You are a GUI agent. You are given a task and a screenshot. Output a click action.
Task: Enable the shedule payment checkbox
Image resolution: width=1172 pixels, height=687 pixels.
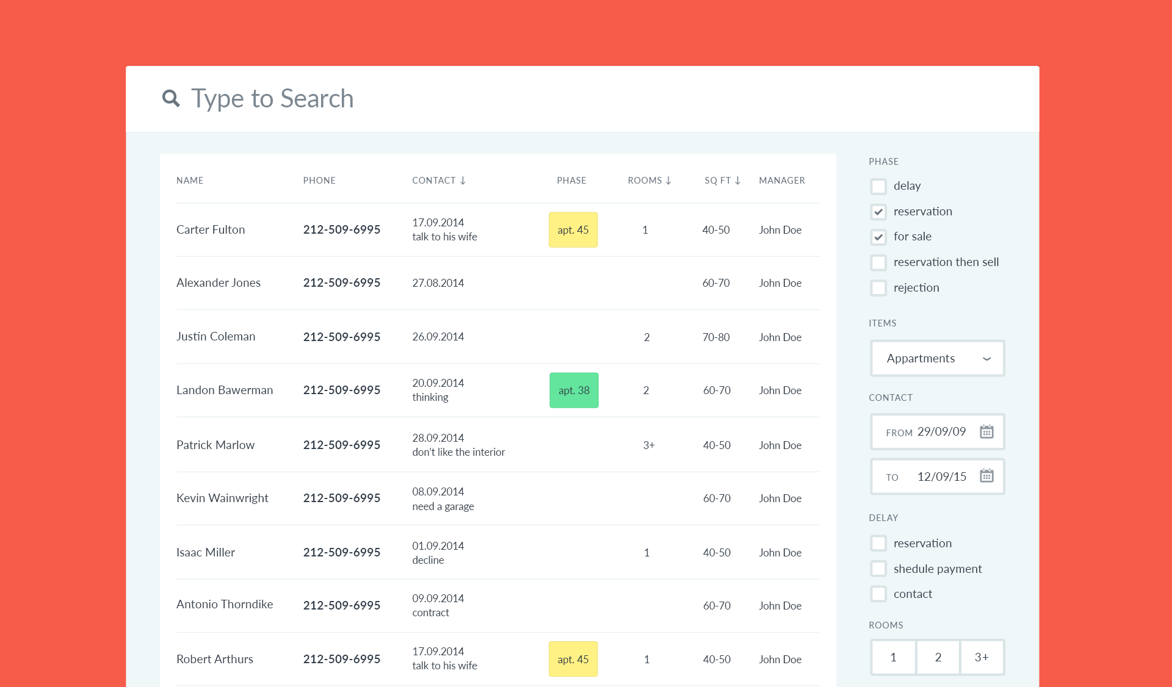tap(878, 569)
